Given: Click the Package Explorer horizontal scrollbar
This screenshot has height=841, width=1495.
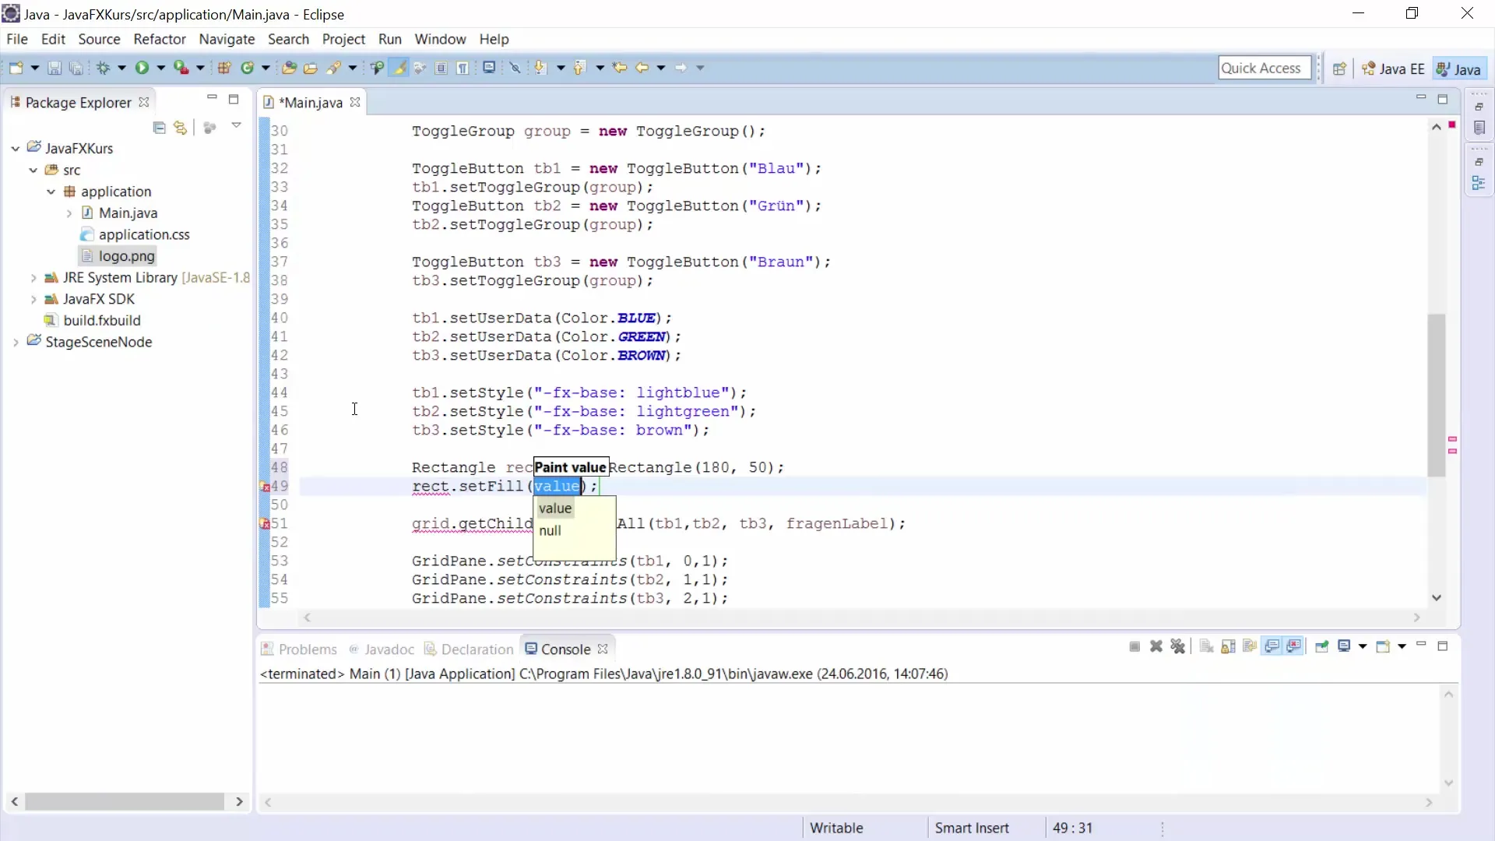Looking at the screenshot, I should 125,801.
